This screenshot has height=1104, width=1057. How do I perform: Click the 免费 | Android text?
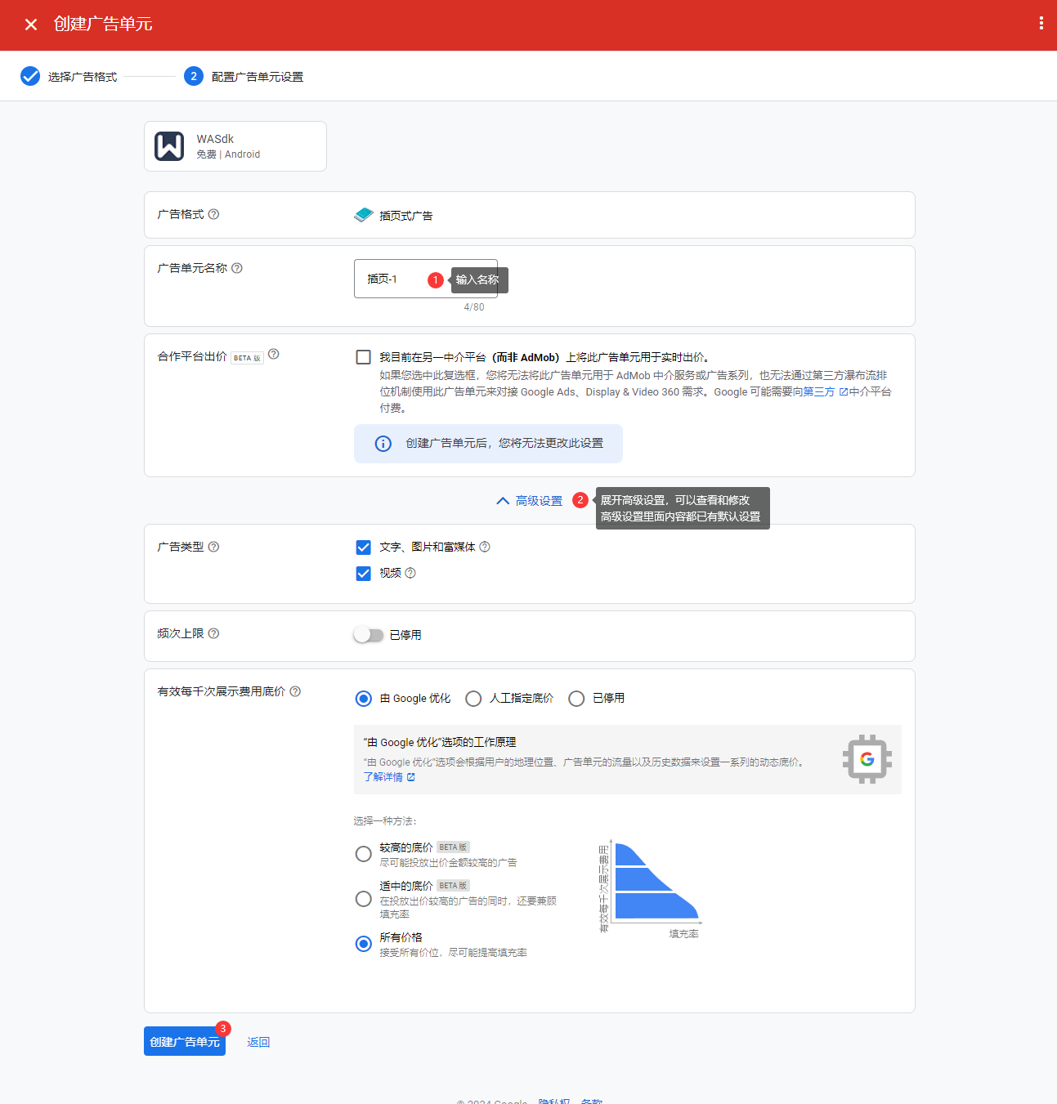click(228, 154)
